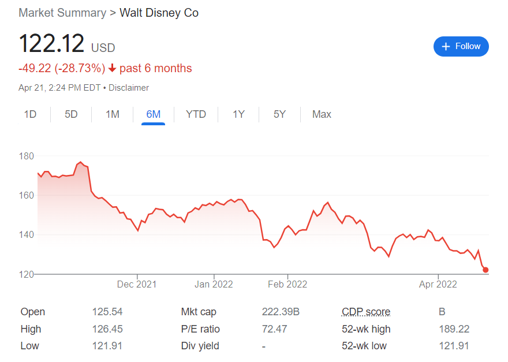Click the red down arrow icon
This screenshot has width=508, height=362.
(x=112, y=69)
